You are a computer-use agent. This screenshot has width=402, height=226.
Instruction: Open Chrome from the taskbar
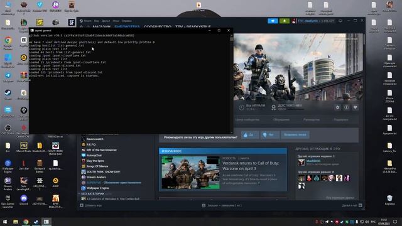coord(26,222)
